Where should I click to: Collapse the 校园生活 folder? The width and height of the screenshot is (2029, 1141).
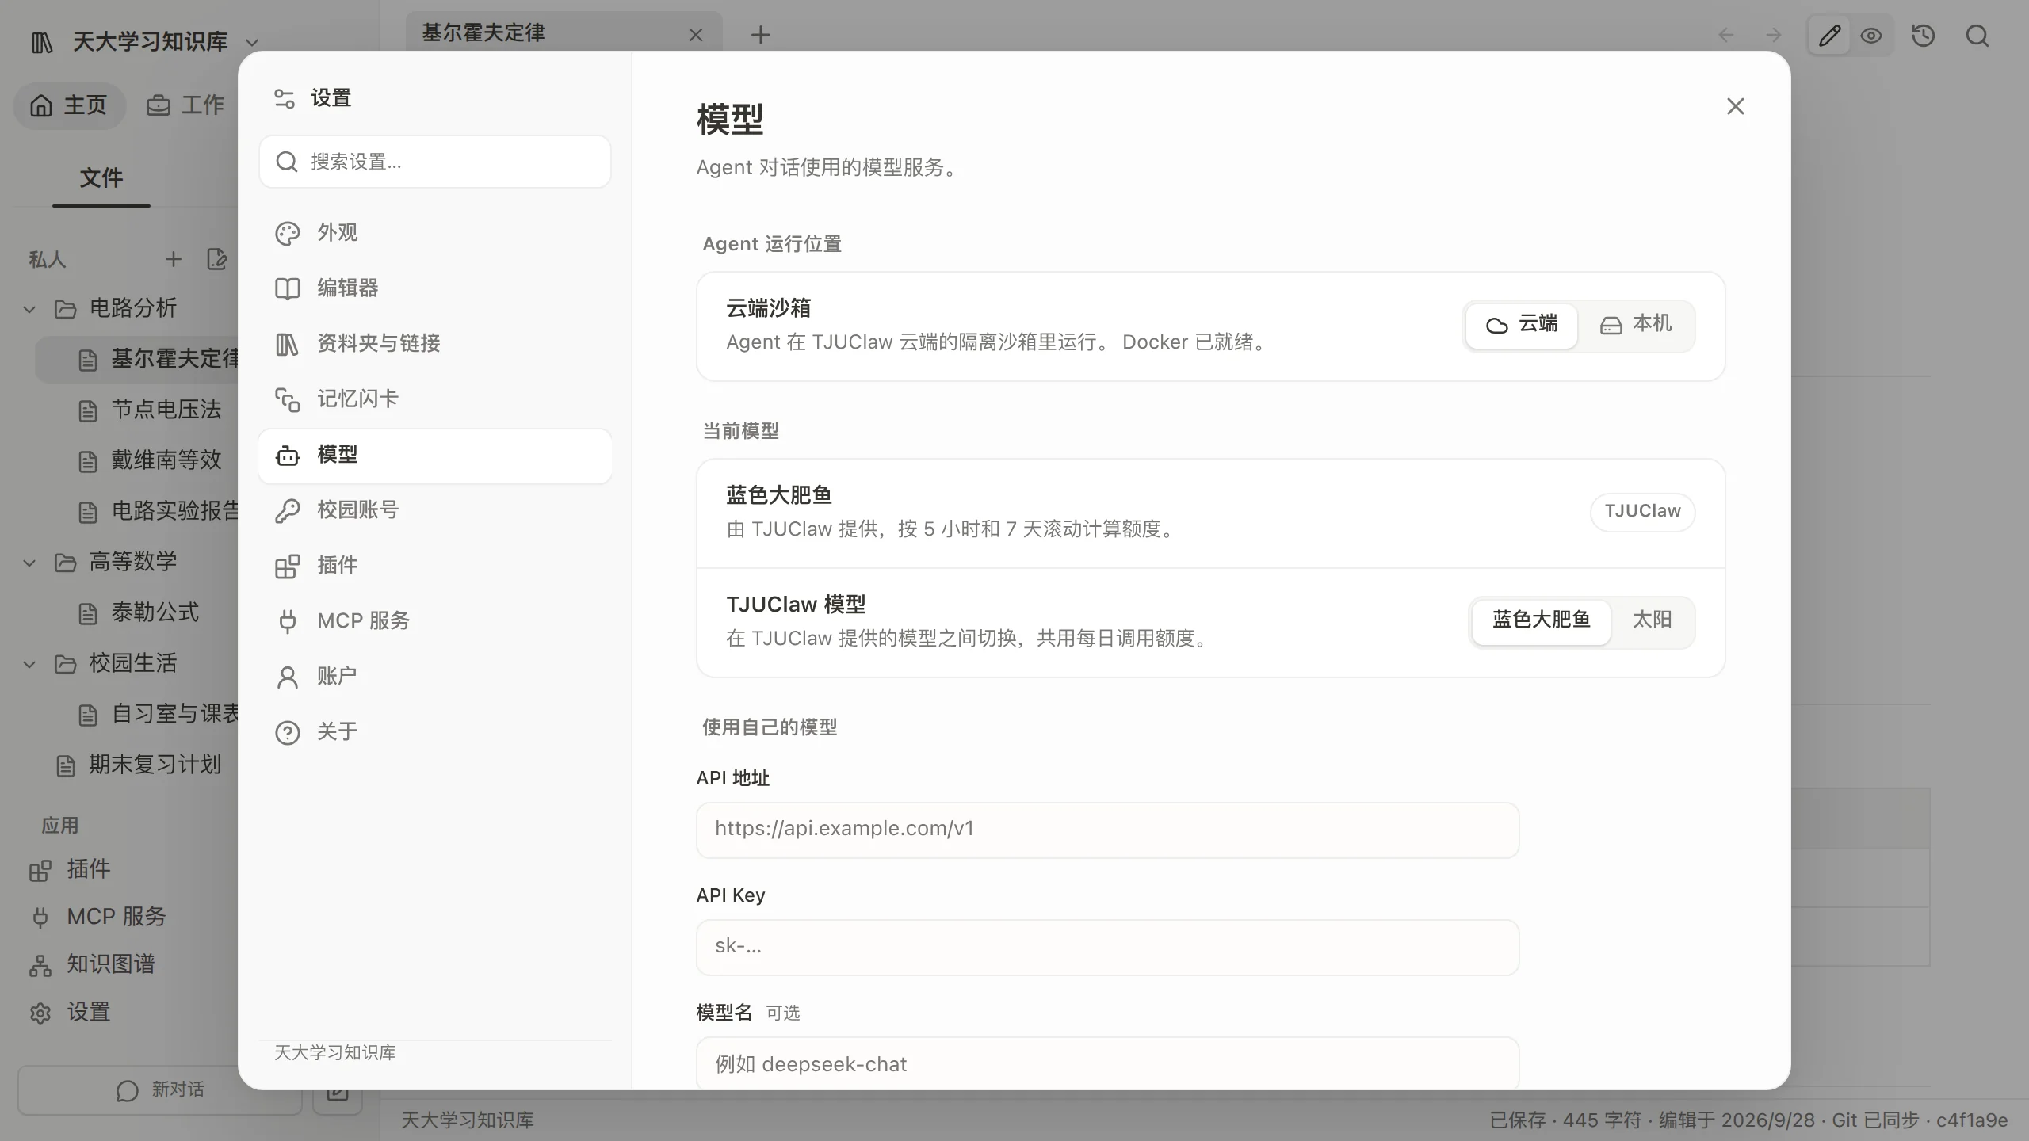click(x=30, y=664)
